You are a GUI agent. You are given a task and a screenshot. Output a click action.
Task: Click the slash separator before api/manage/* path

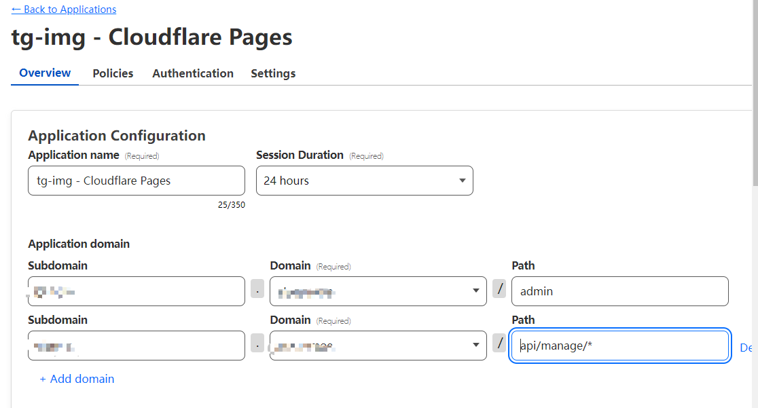click(x=500, y=344)
